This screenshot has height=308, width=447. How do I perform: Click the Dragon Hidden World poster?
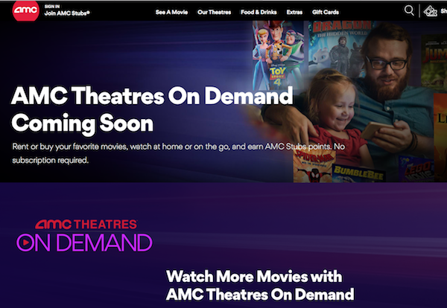coord(337,47)
